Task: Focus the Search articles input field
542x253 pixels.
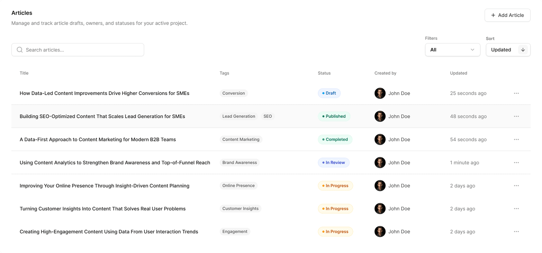Action: [x=83, y=50]
